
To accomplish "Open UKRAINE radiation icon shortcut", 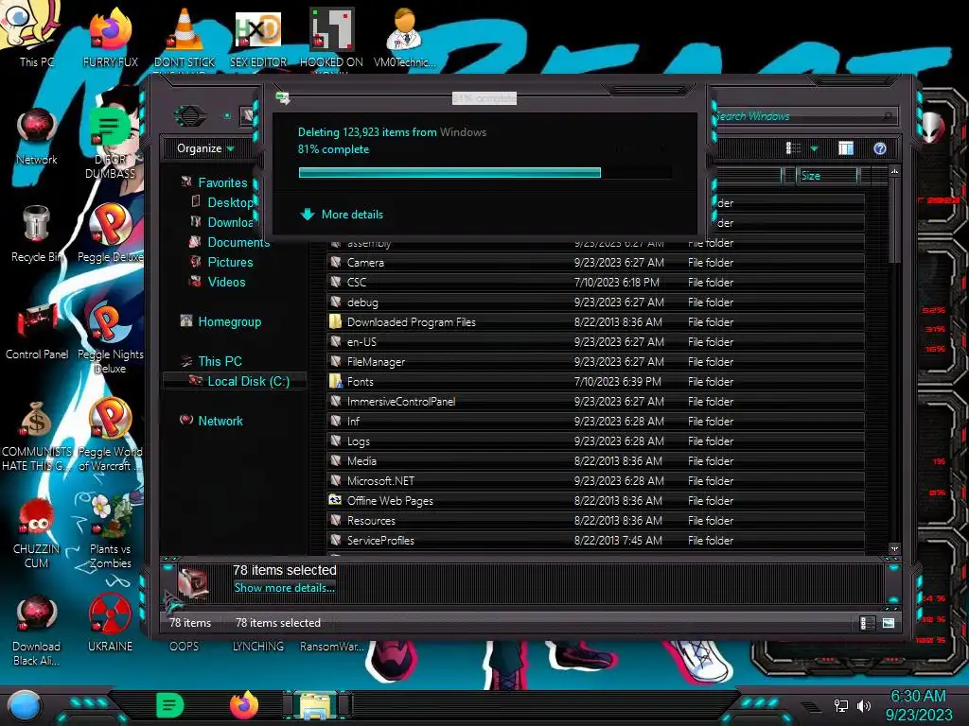I will (110, 622).
